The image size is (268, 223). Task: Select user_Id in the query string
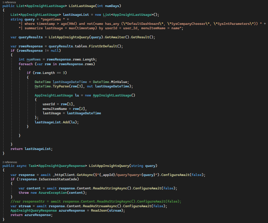130,28
